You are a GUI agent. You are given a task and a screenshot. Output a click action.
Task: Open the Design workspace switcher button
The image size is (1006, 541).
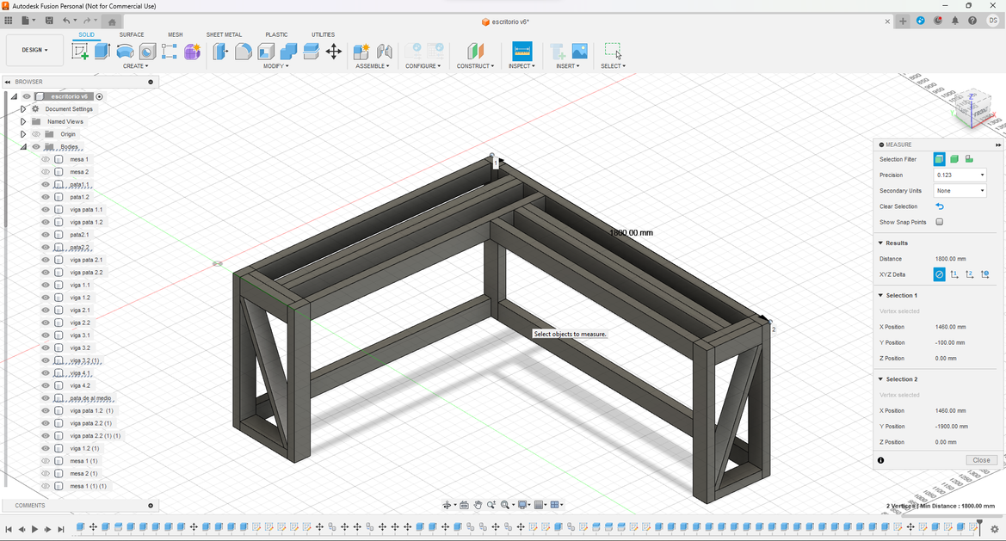[x=34, y=50]
